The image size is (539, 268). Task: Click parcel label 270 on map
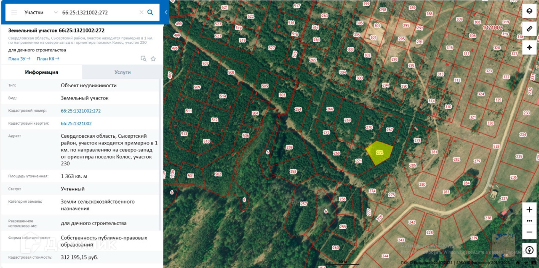(x=369, y=127)
